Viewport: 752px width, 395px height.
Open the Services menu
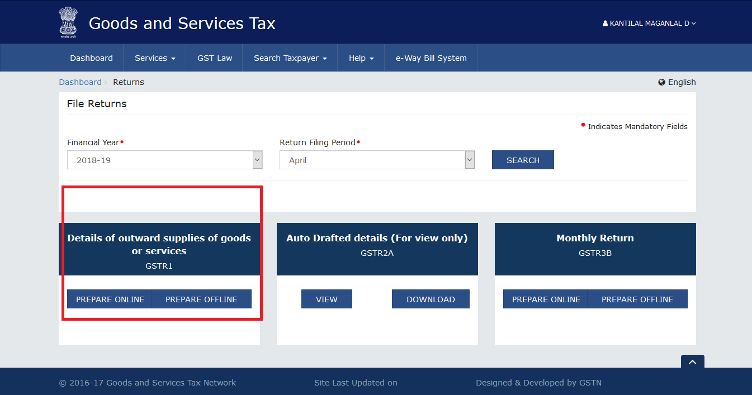point(155,58)
